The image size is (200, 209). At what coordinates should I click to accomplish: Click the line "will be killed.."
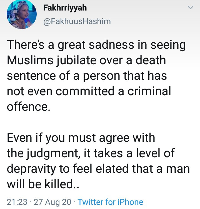(43, 183)
